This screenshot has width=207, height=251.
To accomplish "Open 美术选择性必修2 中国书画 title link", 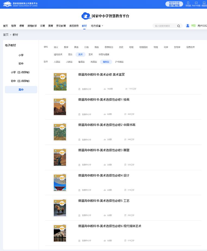I will [x=106, y=125].
